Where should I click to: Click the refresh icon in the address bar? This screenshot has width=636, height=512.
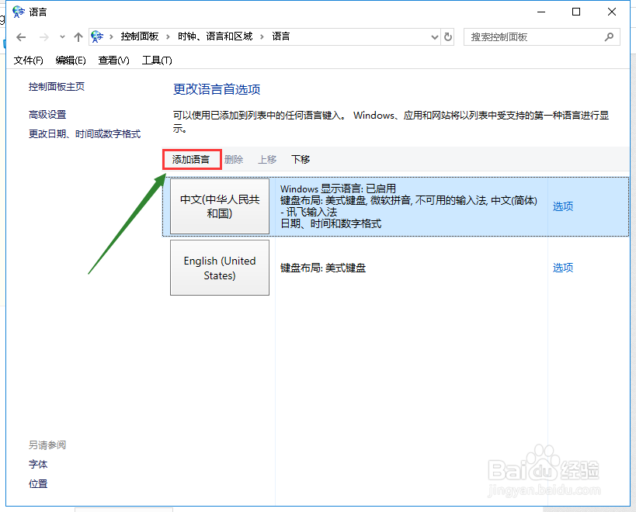(x=449, y=36)
